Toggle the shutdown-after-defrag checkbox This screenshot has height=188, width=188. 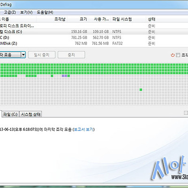(x=178, y=55)
